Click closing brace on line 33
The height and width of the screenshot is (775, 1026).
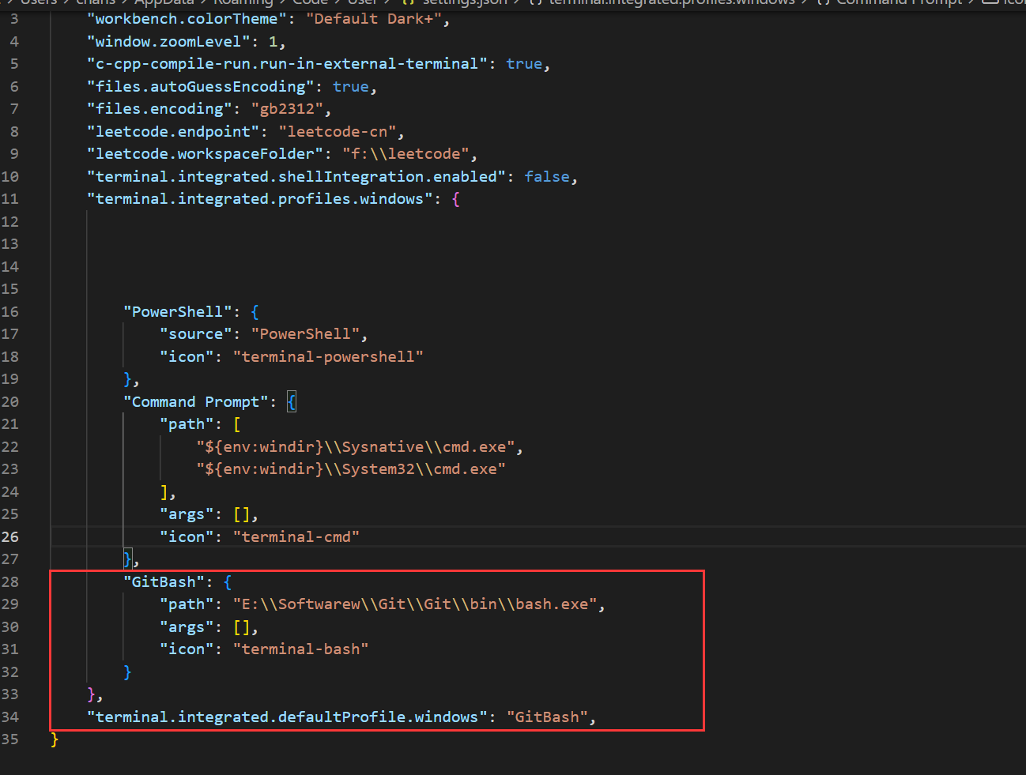click(x=92, y=694)
